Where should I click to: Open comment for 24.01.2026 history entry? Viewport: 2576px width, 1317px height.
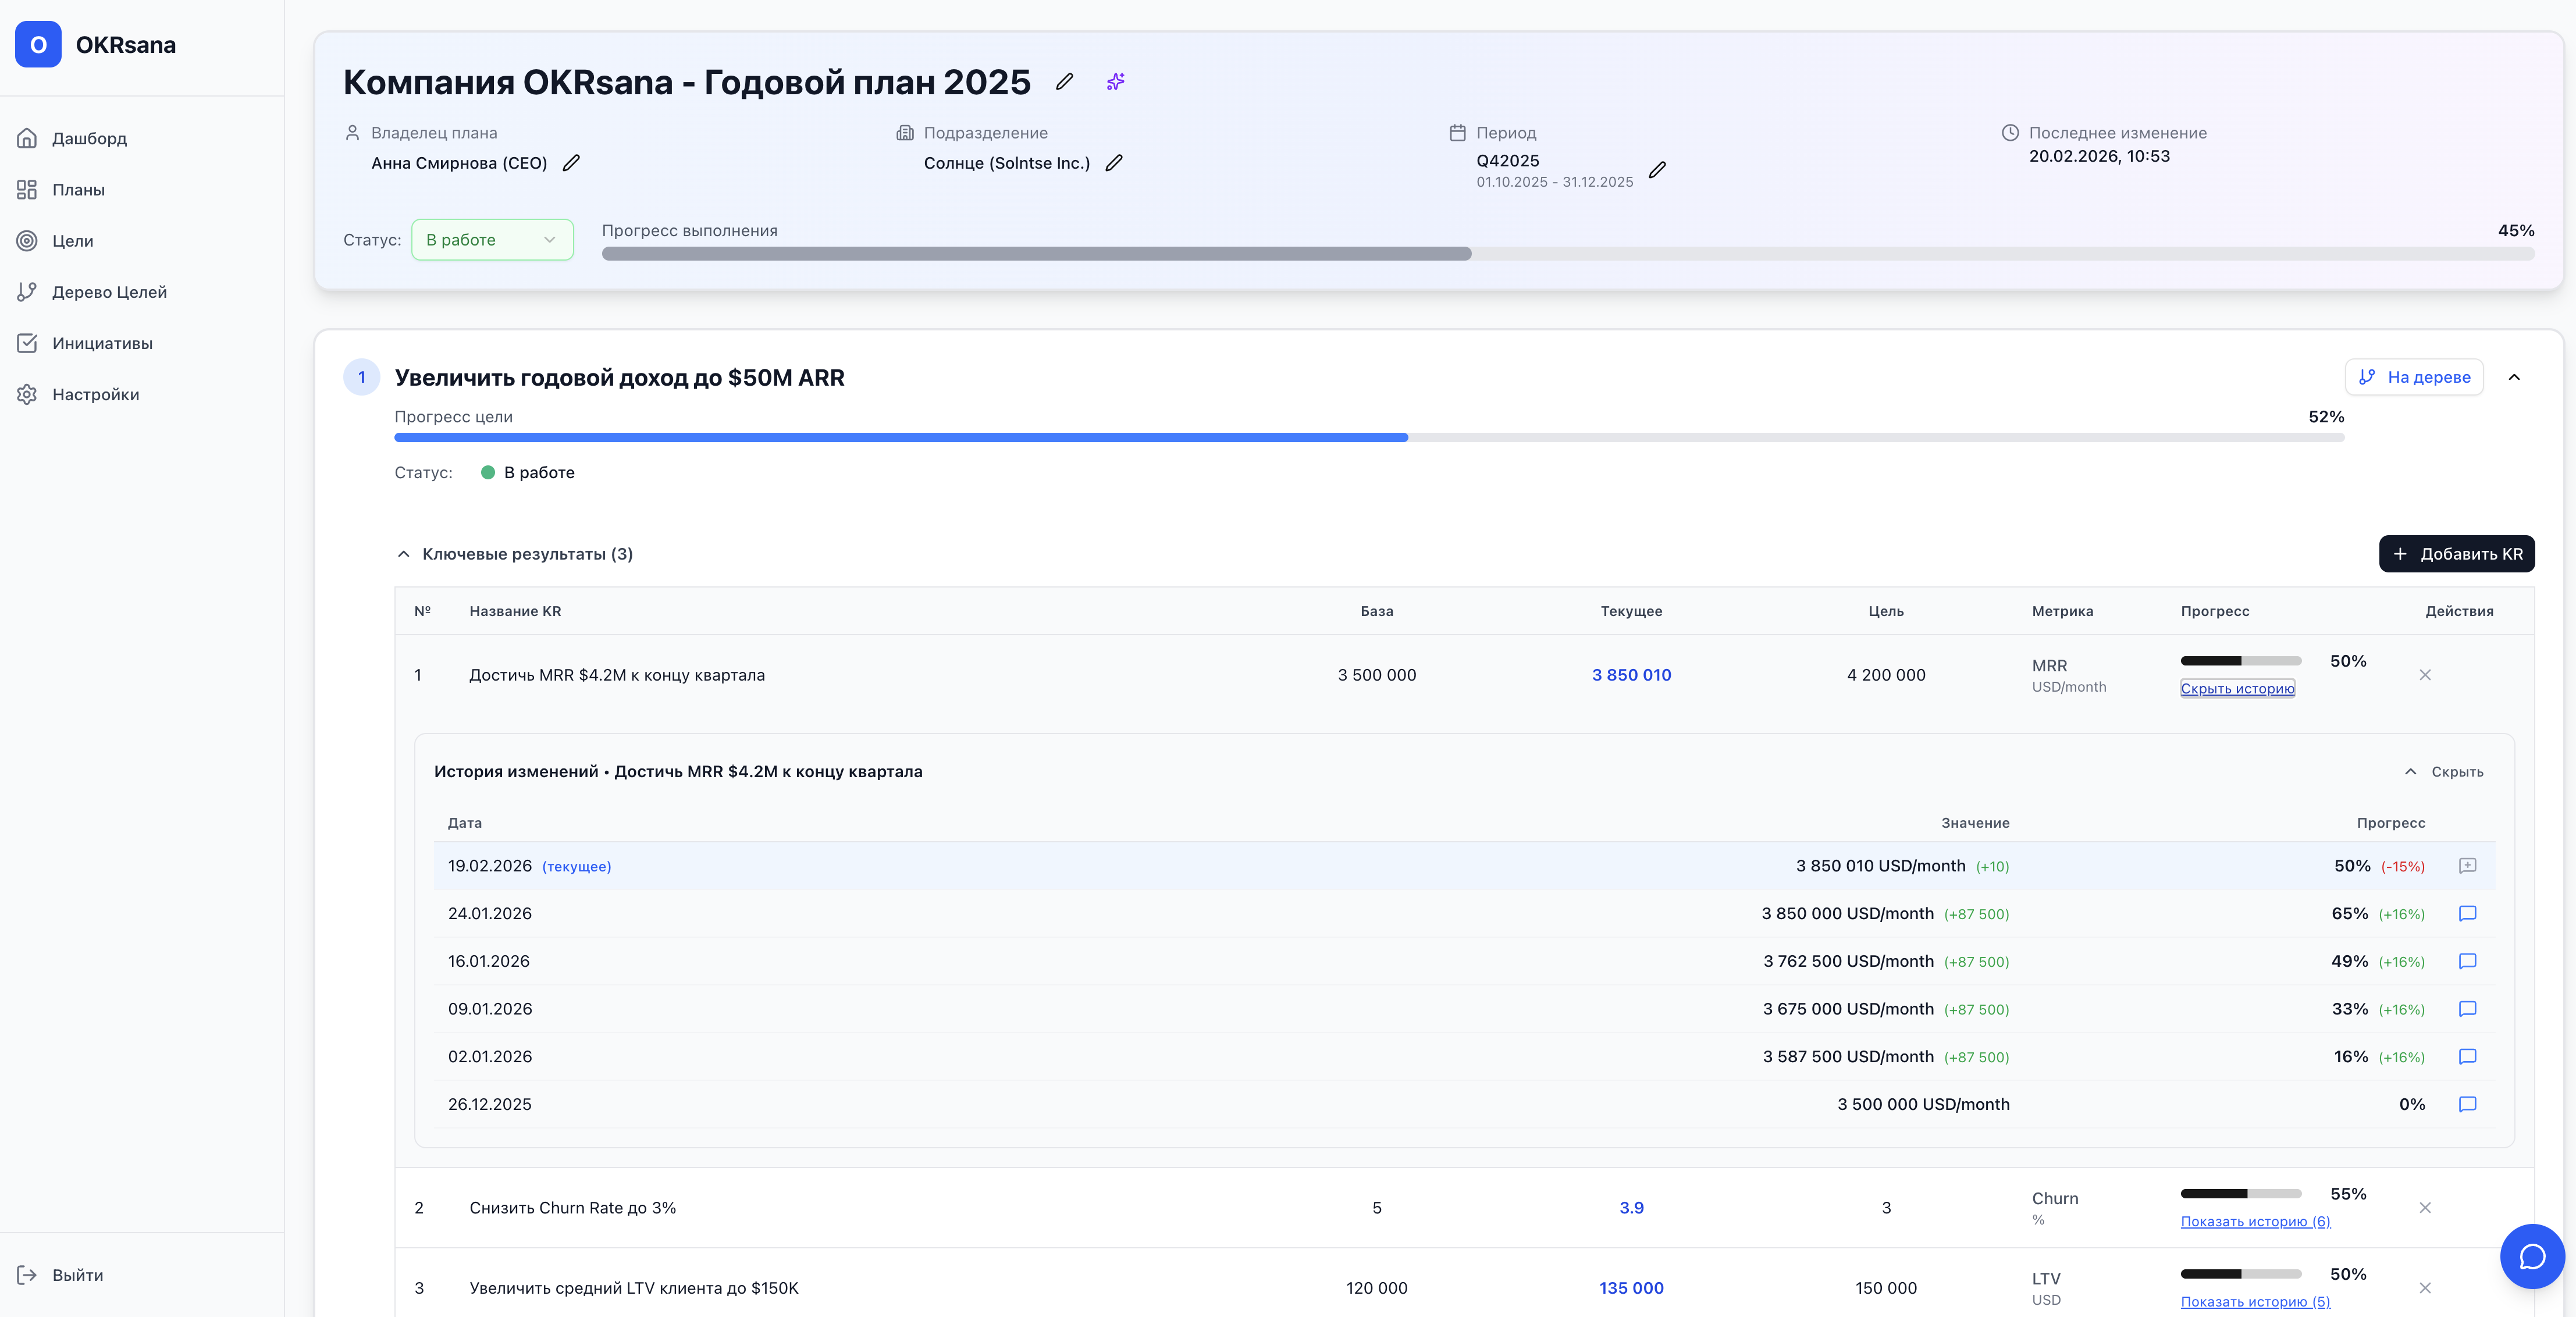click(x=2467, y=913)
